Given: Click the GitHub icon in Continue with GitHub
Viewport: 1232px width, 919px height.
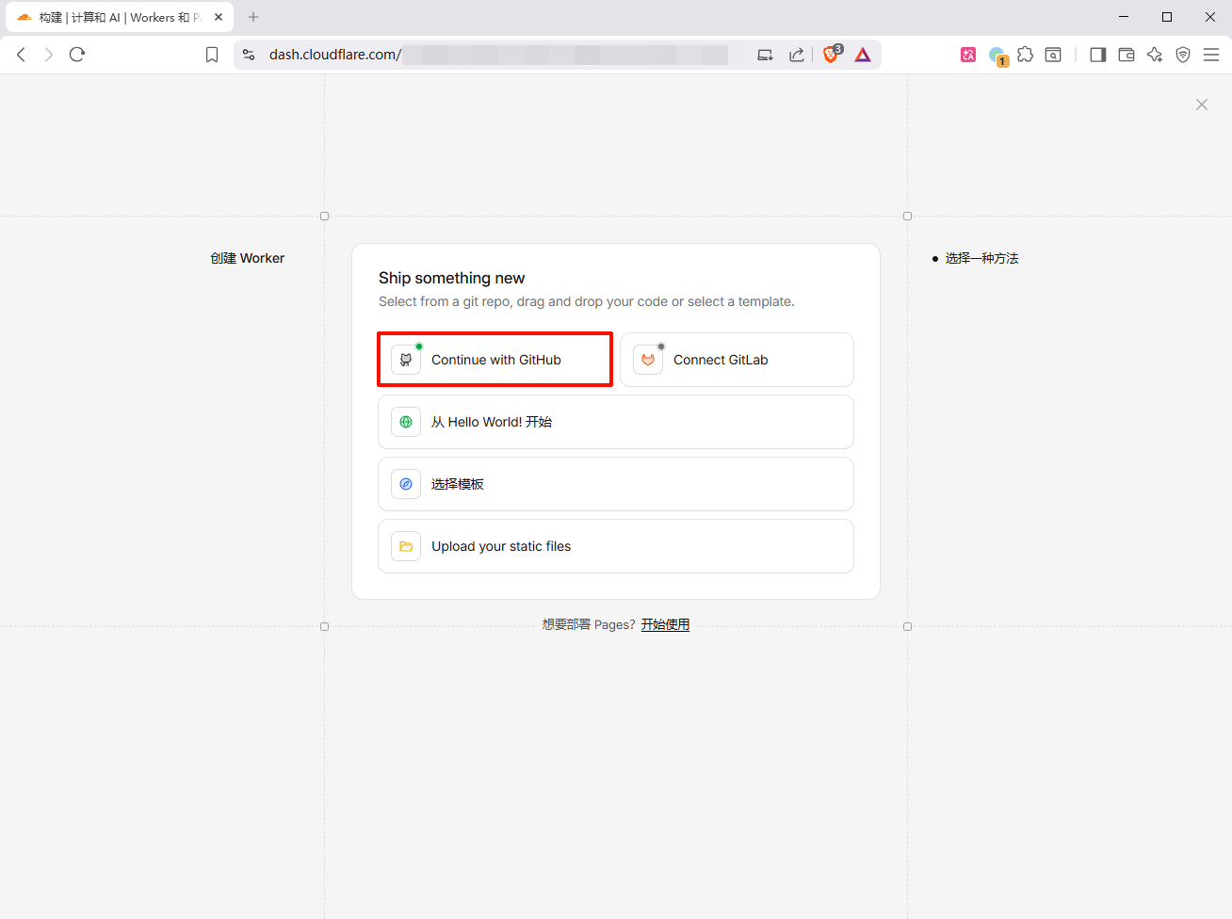Looking at the screenshot, I should click(406, 360).
